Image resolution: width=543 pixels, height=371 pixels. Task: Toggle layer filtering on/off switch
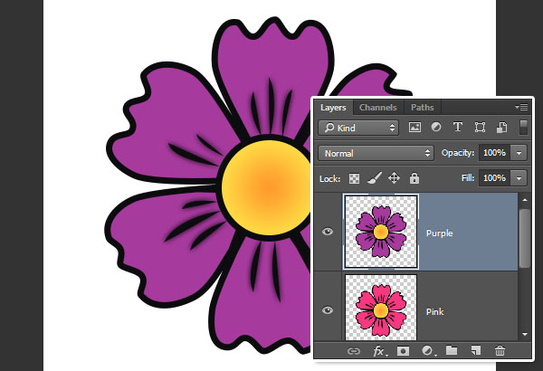[x=523, y=127]
